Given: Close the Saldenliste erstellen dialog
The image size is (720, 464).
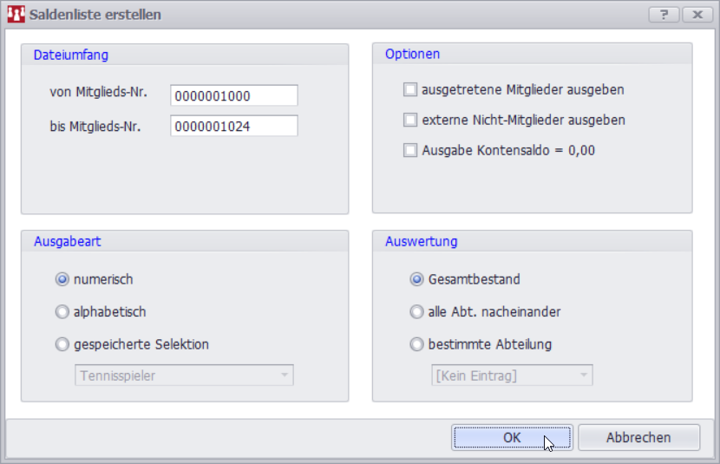Looking at the screenshot, I should point(696,15).
